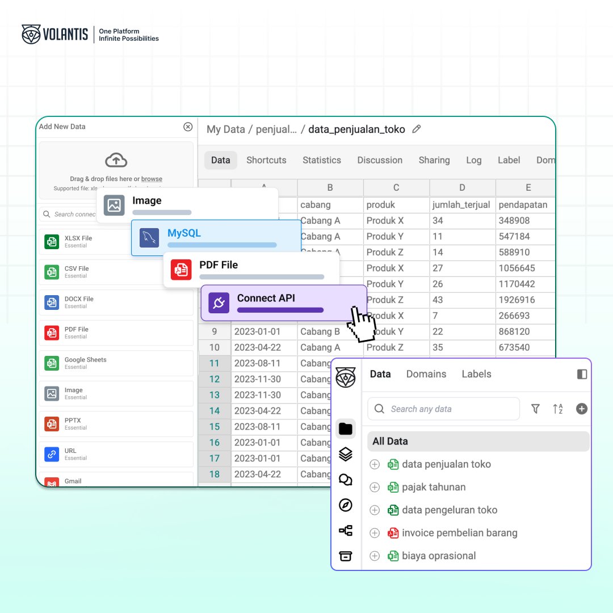Image resolution: width=613 pixels, height=613 pixels.
Task: Click the floating PDF File card
Action: coord(251,270)
